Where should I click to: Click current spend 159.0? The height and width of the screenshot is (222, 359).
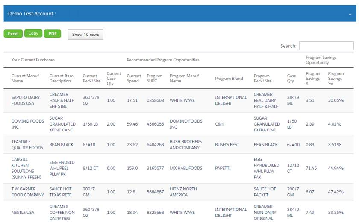click(x=132, y=168)
